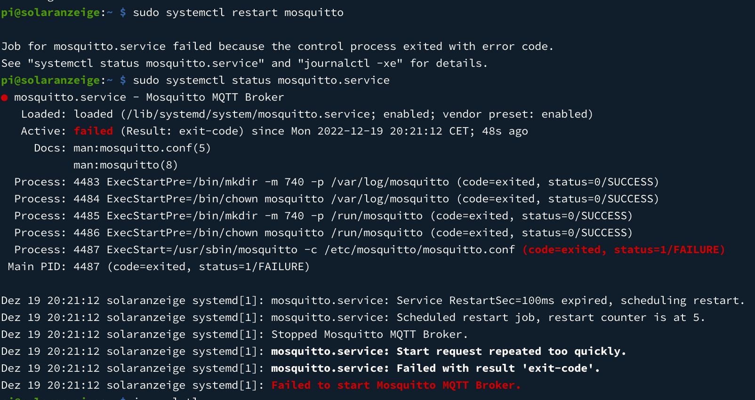Click the 'man:mosquitto.conf(5)' docs reference
This screenshot has height=400, width=755.
click(142, 148)
